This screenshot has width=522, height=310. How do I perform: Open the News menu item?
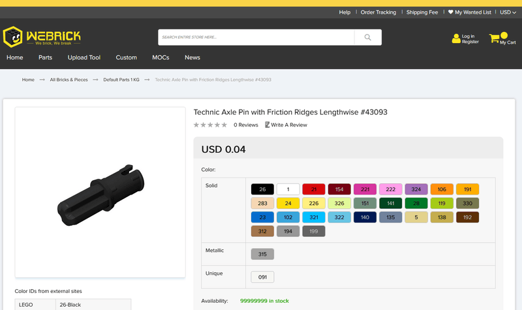point(192,57)
